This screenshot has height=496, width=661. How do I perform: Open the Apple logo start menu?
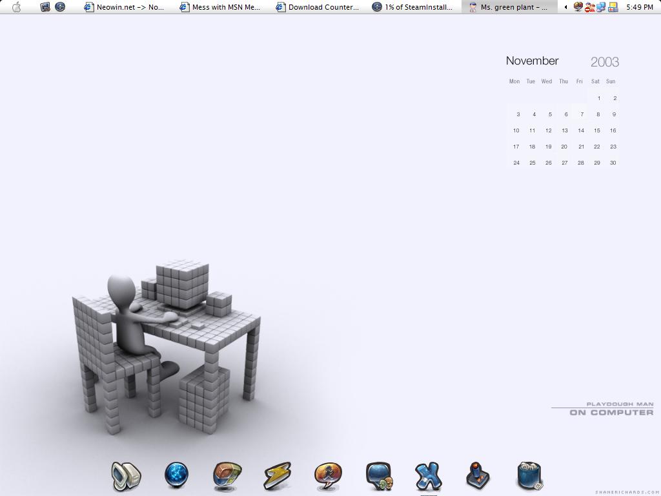pyautogui.click(x=17, y=7)
